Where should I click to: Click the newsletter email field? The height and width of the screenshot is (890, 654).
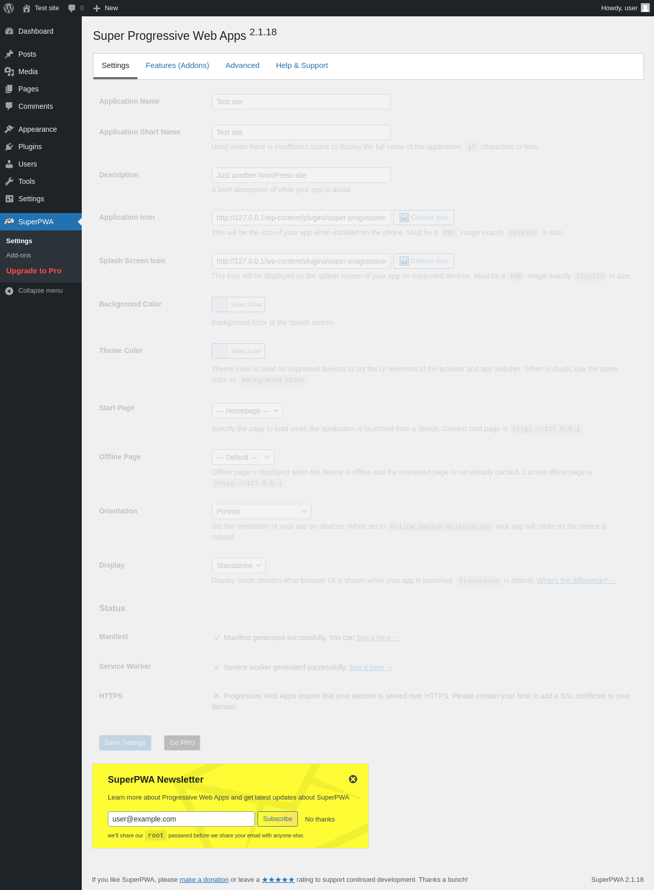click(181, 819)
